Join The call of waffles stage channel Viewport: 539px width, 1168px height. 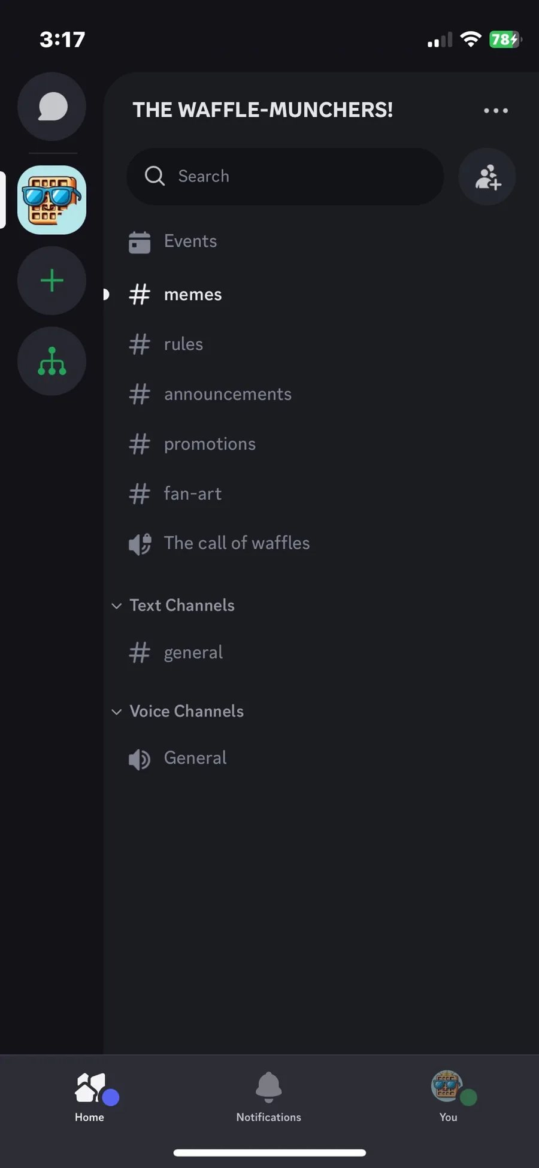click(x=237, y=543)
